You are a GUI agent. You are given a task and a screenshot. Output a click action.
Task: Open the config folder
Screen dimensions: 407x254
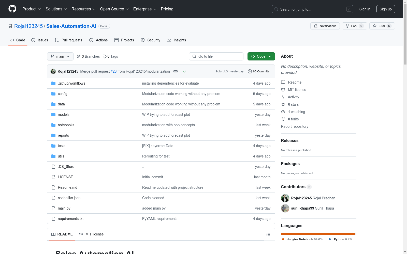tap(63, 94)
